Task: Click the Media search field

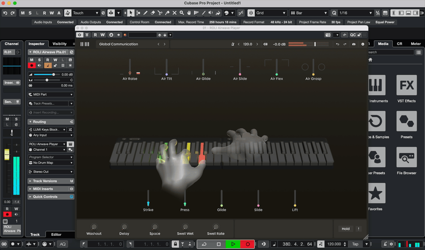Action: coord(390,52)
